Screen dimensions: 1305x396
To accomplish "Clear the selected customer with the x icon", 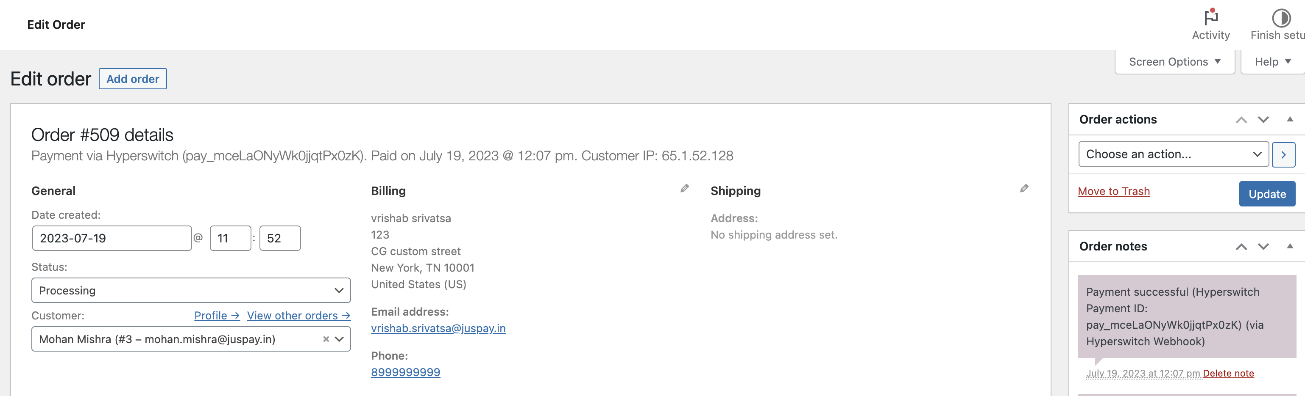I will (x=326, y=339).
